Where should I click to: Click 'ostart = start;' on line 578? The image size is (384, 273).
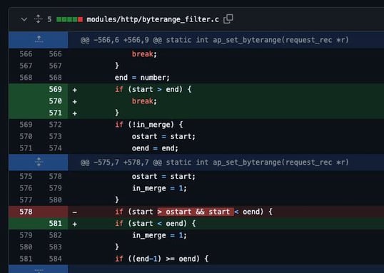[163, 176]
